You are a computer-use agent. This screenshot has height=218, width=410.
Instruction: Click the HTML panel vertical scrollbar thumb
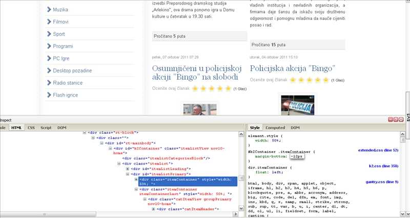click(241, 178)
